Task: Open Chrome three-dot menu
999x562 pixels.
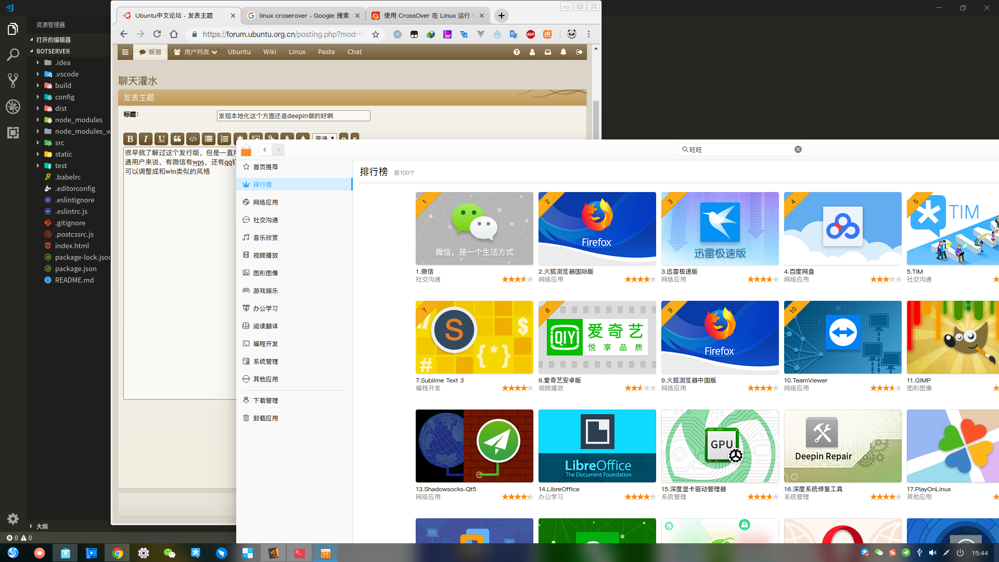Action: click(x=588, y=34)
